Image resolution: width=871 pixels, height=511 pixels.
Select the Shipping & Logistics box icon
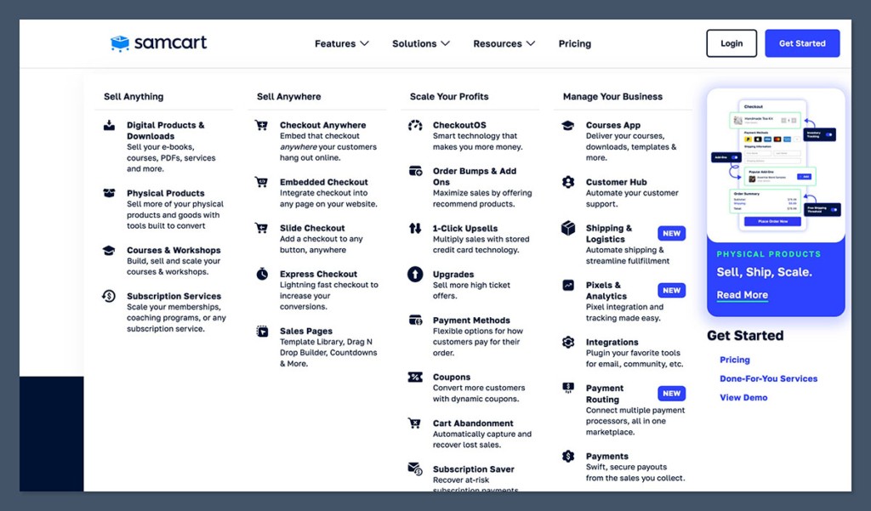point(568,228)
